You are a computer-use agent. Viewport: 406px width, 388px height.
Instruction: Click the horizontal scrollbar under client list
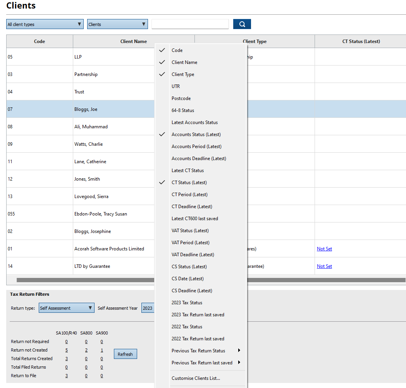pyautogui.click(x=85, y=280)
